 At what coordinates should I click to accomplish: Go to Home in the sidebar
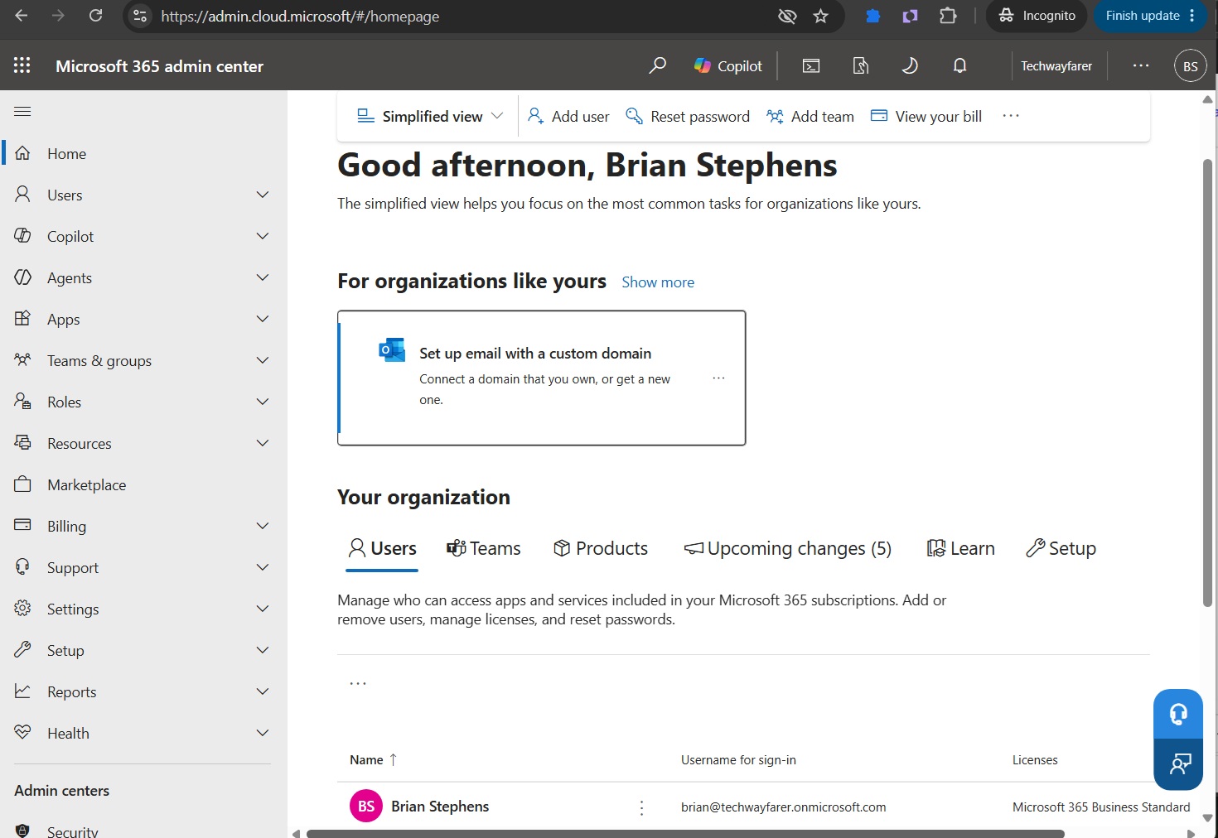coord(143,153)
